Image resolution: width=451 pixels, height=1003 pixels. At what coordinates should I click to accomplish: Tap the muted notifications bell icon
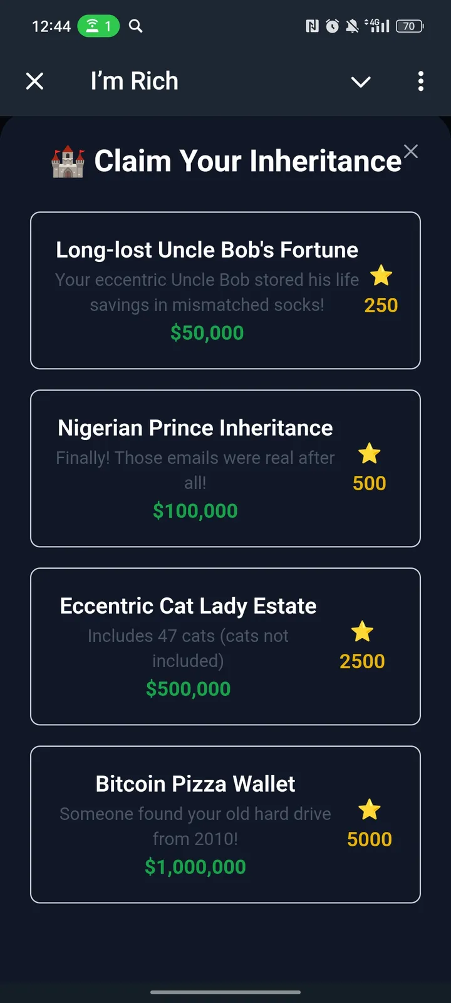(353, 26)
